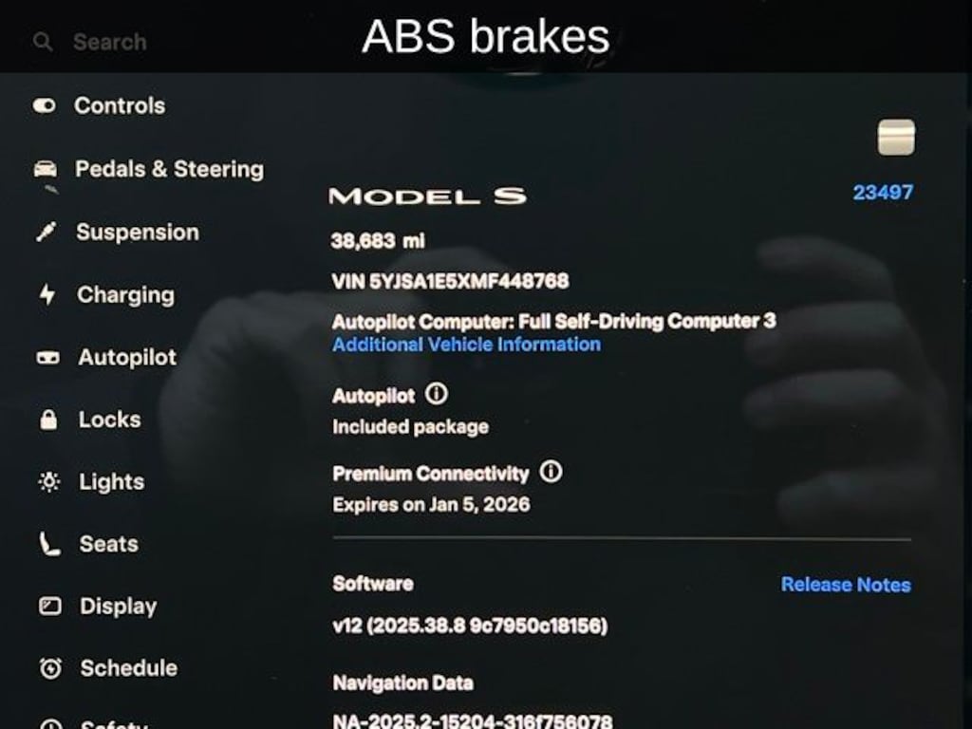Open Additional Vehicle Information link
This screenshot has height=729, width=972.
click(466, 345)
